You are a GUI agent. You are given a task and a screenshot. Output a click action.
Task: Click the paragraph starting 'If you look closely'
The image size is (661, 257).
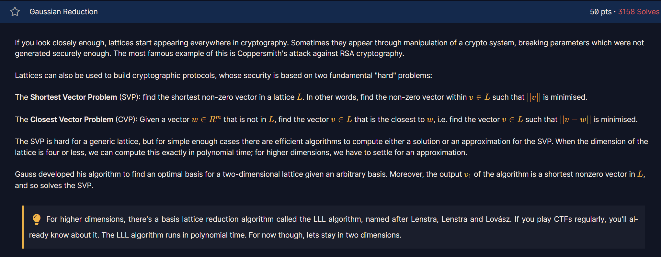click(329, 48)
